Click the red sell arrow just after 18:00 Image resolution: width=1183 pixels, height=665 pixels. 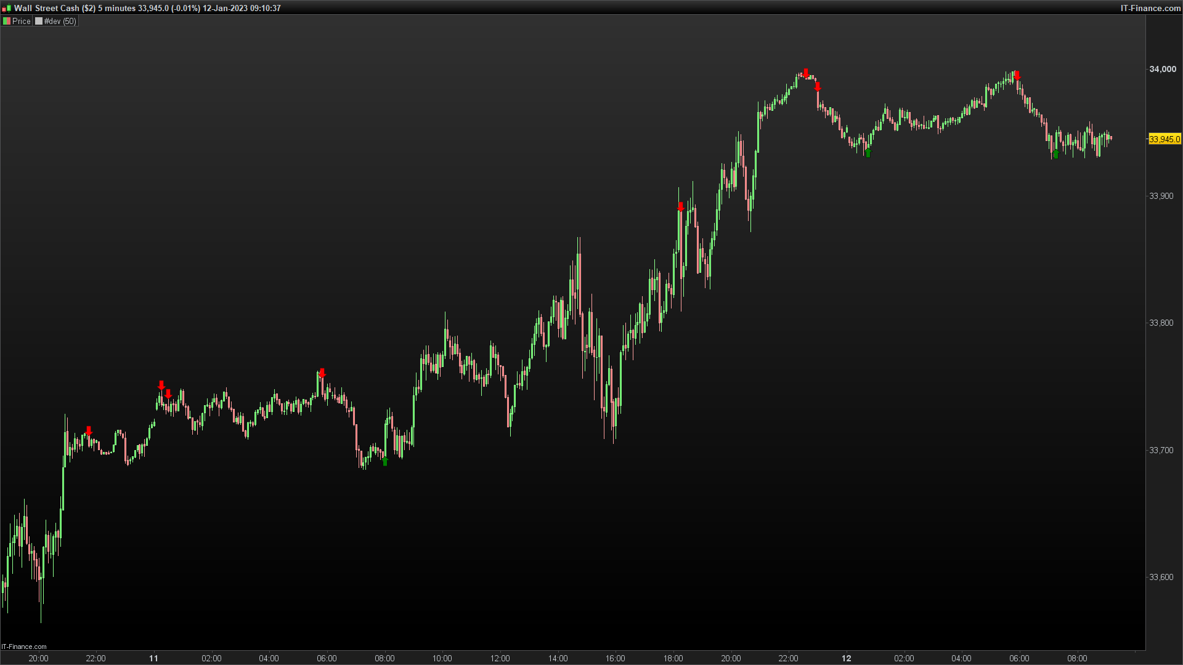click(680, 206)
